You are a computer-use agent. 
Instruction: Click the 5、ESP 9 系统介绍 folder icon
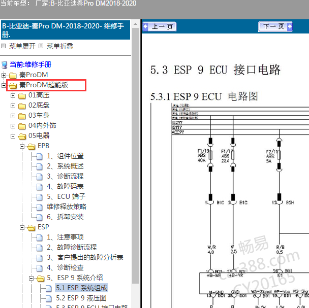(x=40, y=278)
